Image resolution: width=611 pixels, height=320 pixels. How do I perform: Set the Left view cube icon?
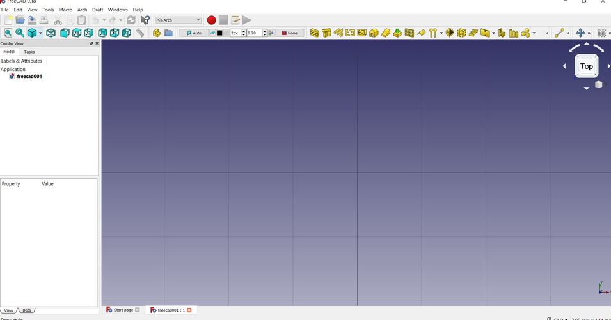click(126, 33)
